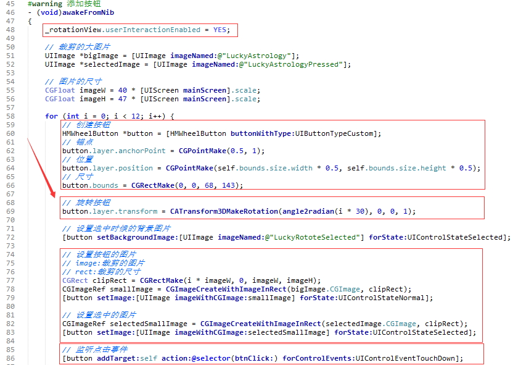This screenshot has height=365, width=513.
Task: Click the number 47 on line 56
Action: tap(123, 99)
